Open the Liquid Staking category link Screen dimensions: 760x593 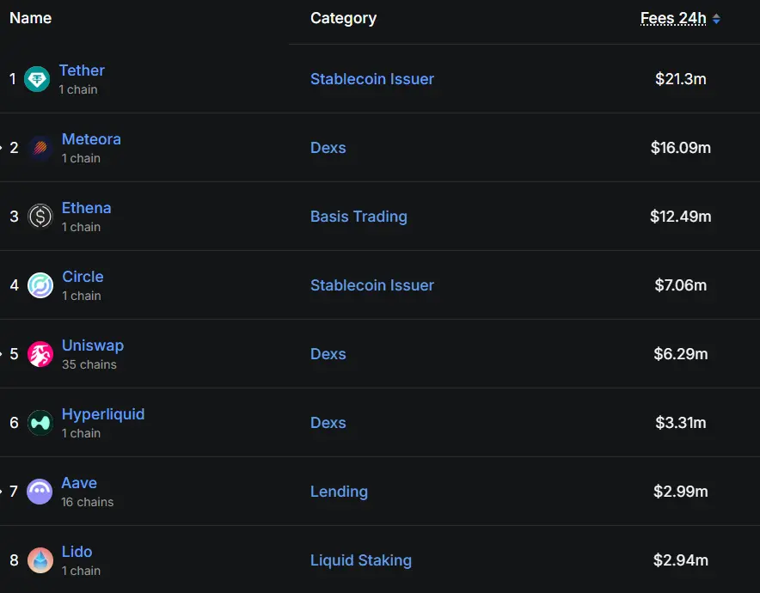[x=361, y=560]
